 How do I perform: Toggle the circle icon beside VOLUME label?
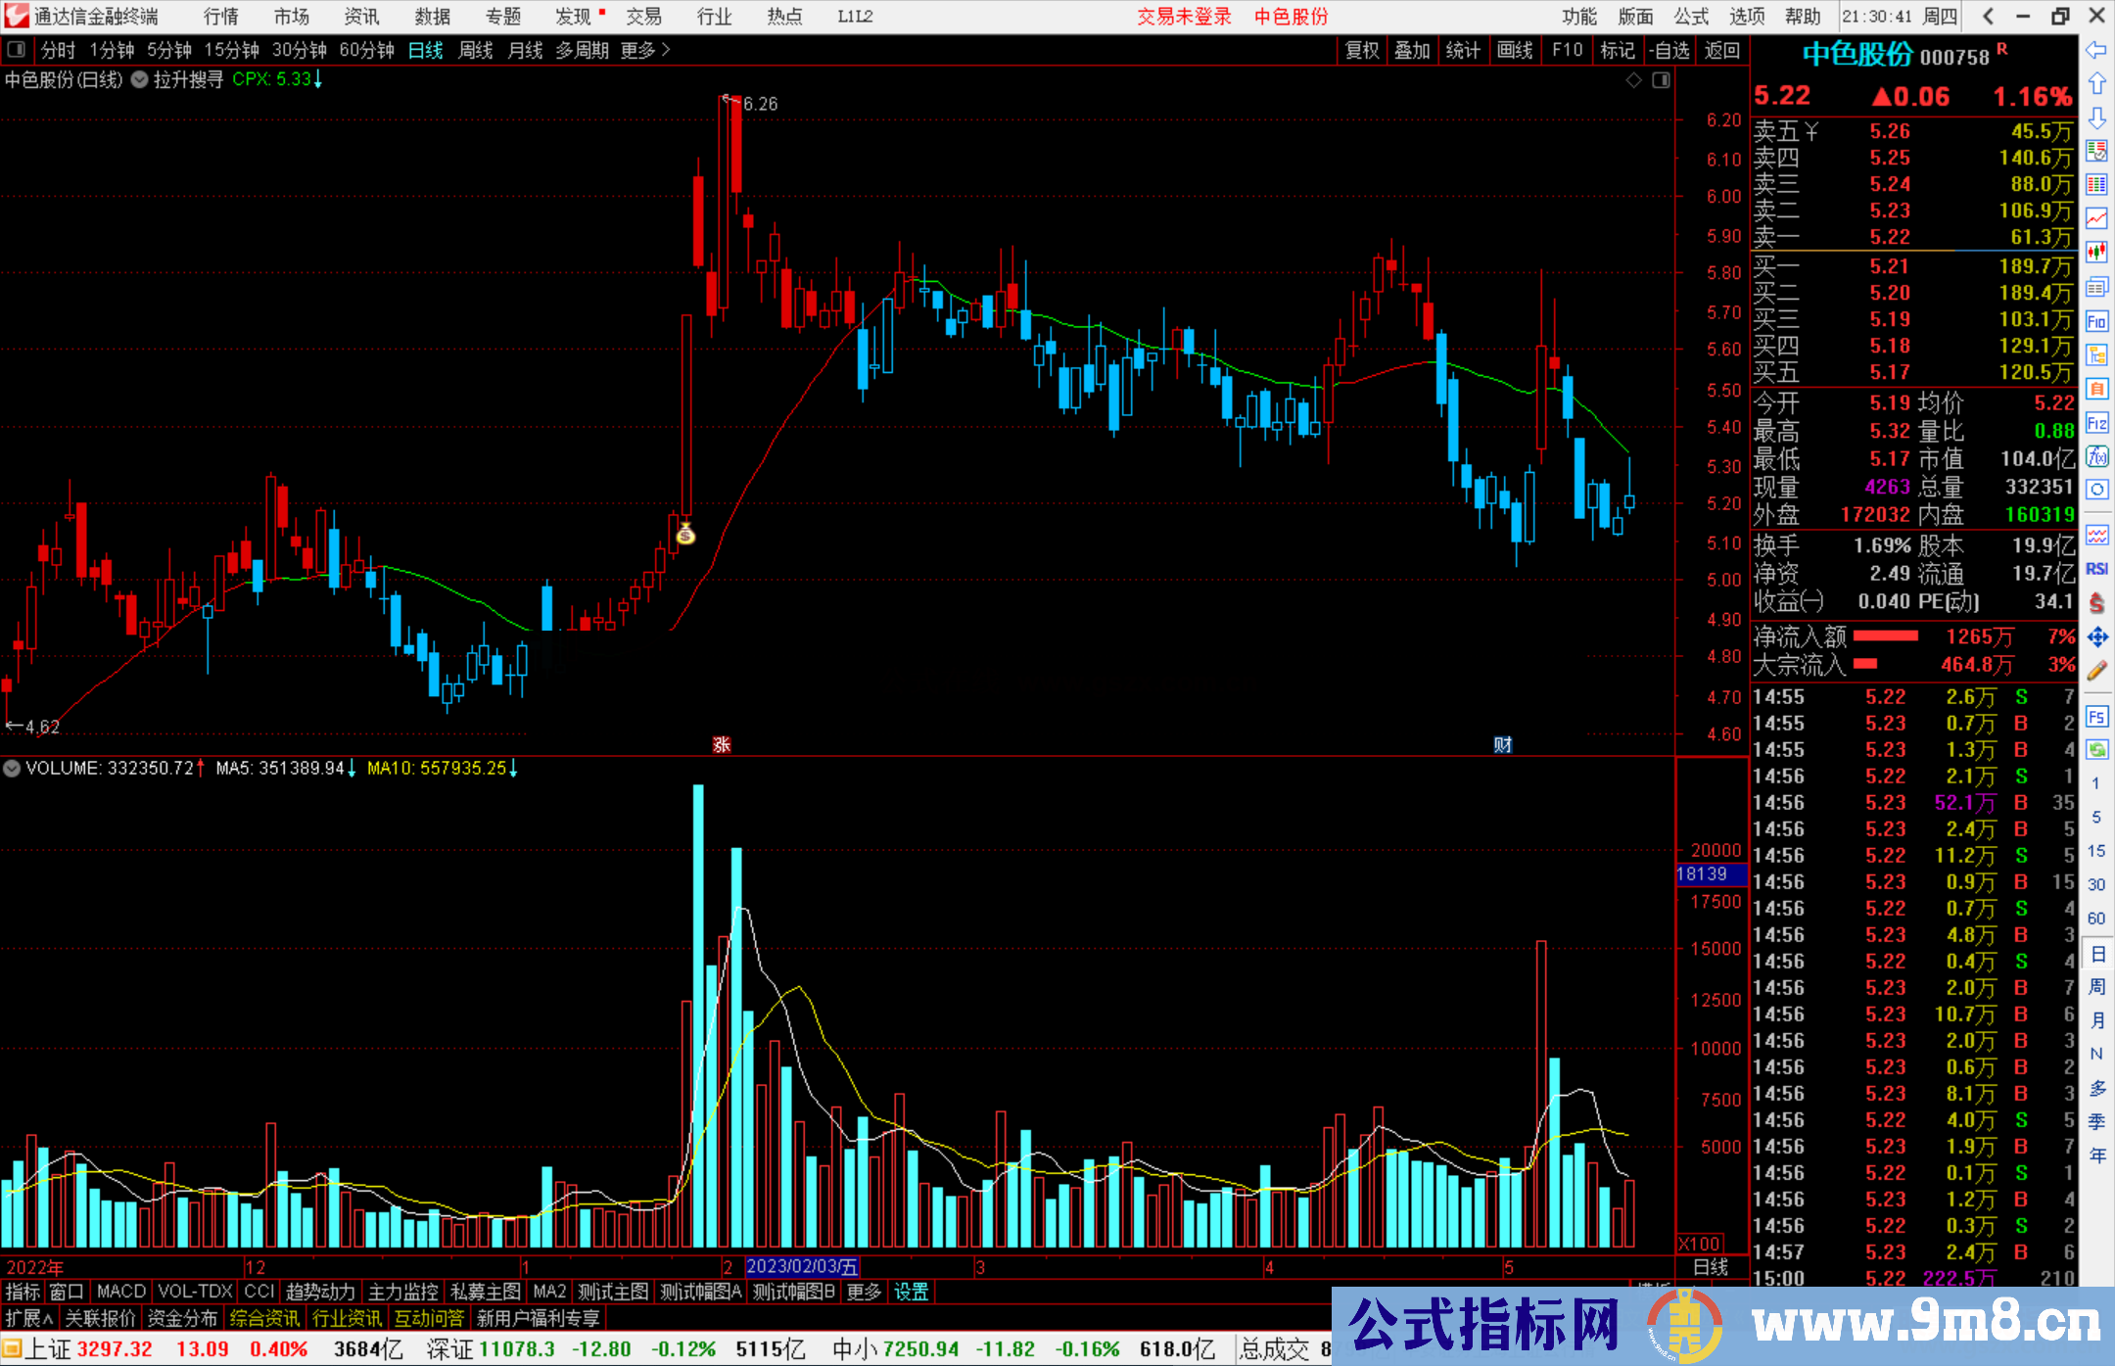[12, 769]
